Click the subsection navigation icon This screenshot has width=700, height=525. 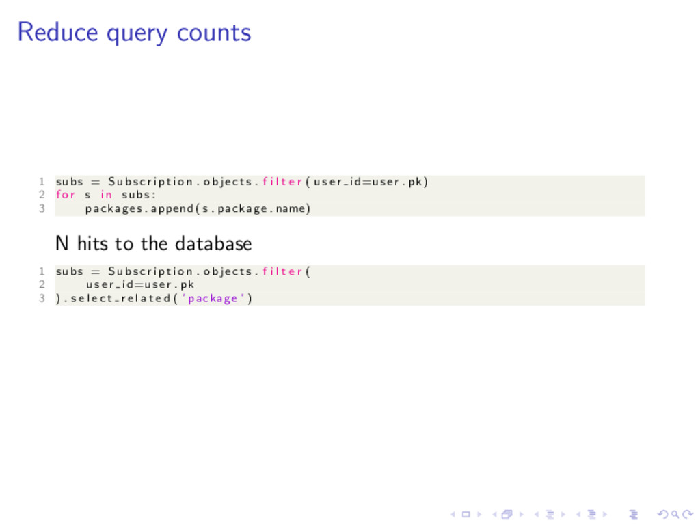[550, 515]
